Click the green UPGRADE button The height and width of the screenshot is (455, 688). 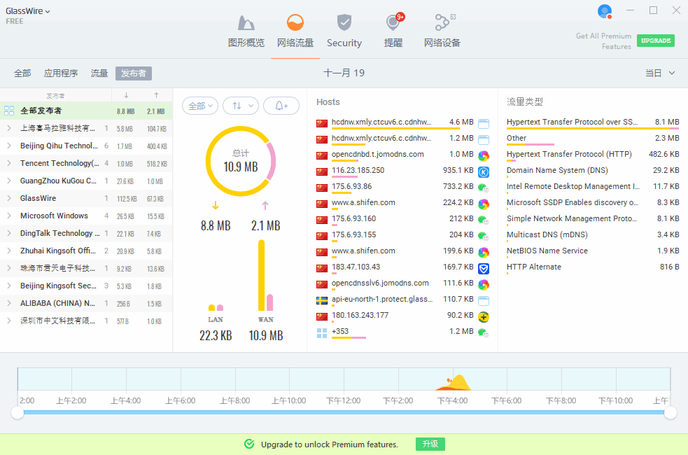point(655,41)
